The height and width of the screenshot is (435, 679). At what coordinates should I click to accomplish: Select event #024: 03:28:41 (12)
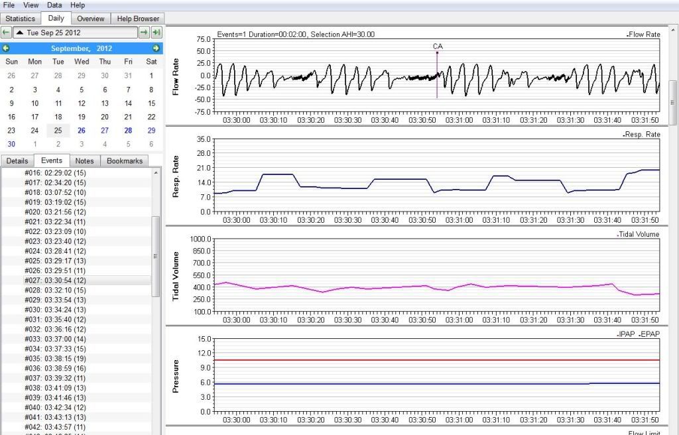click(x=56, y=251)
